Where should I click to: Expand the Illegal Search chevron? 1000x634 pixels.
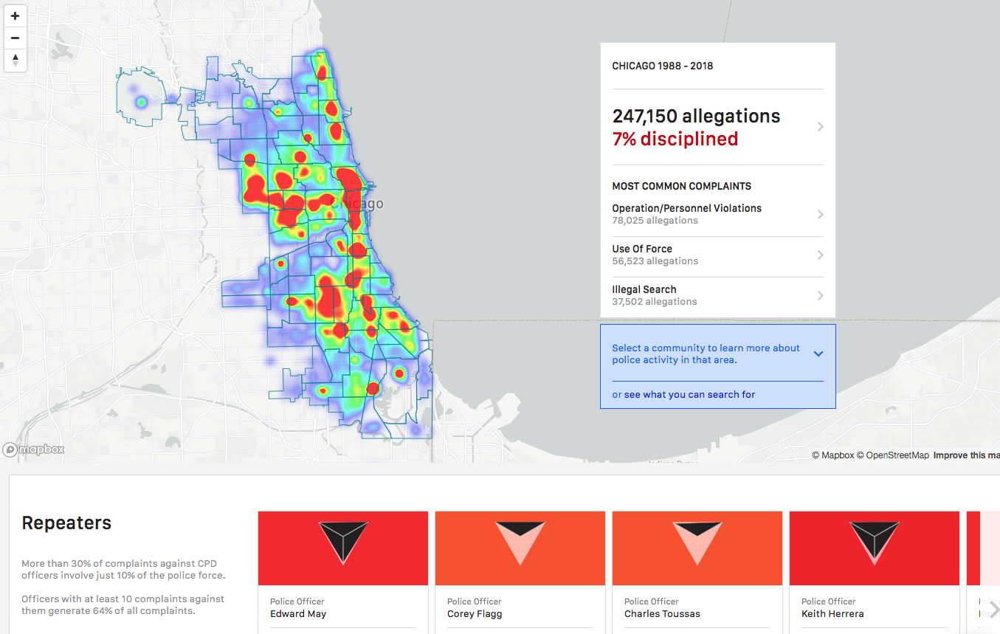pyautogui.click(x=820, y=295)
